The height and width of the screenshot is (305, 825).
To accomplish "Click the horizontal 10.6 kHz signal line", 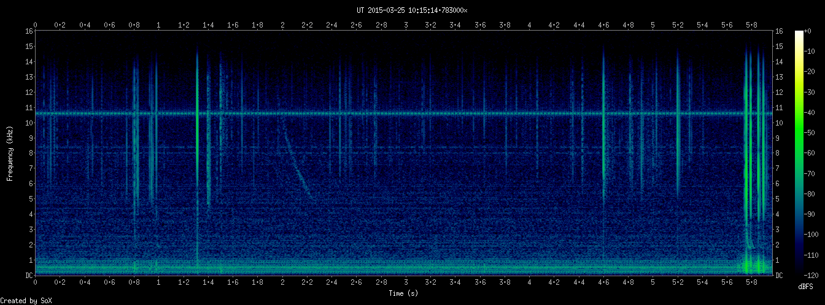I will (405, 113).
